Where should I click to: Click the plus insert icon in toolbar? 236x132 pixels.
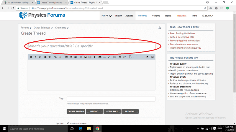click(94, 57)
